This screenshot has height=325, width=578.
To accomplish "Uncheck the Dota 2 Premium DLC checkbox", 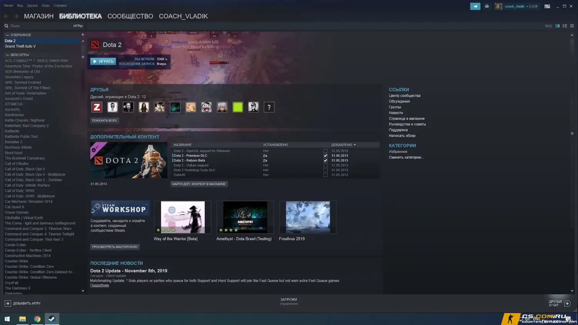I will [326, 156].
